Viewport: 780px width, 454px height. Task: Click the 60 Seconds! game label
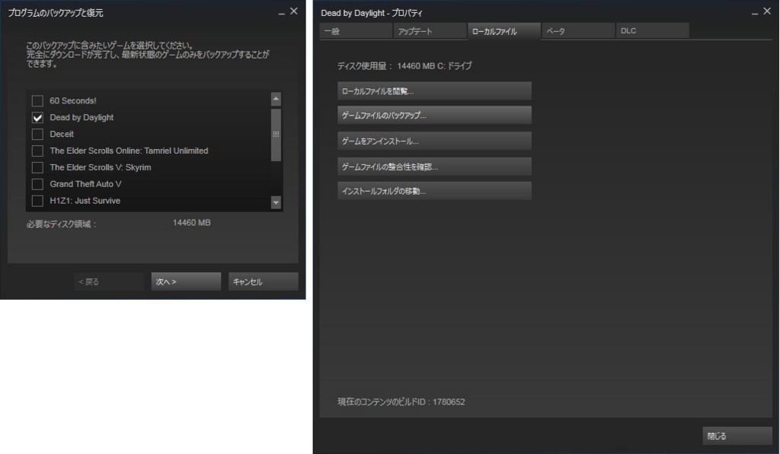point(72,101)
